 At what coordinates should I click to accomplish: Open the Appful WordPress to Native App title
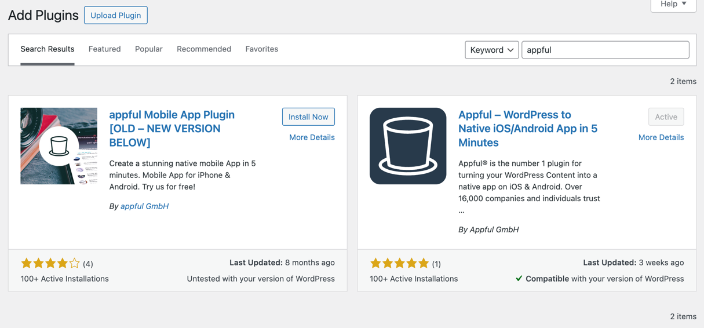(x=527, y=128)
